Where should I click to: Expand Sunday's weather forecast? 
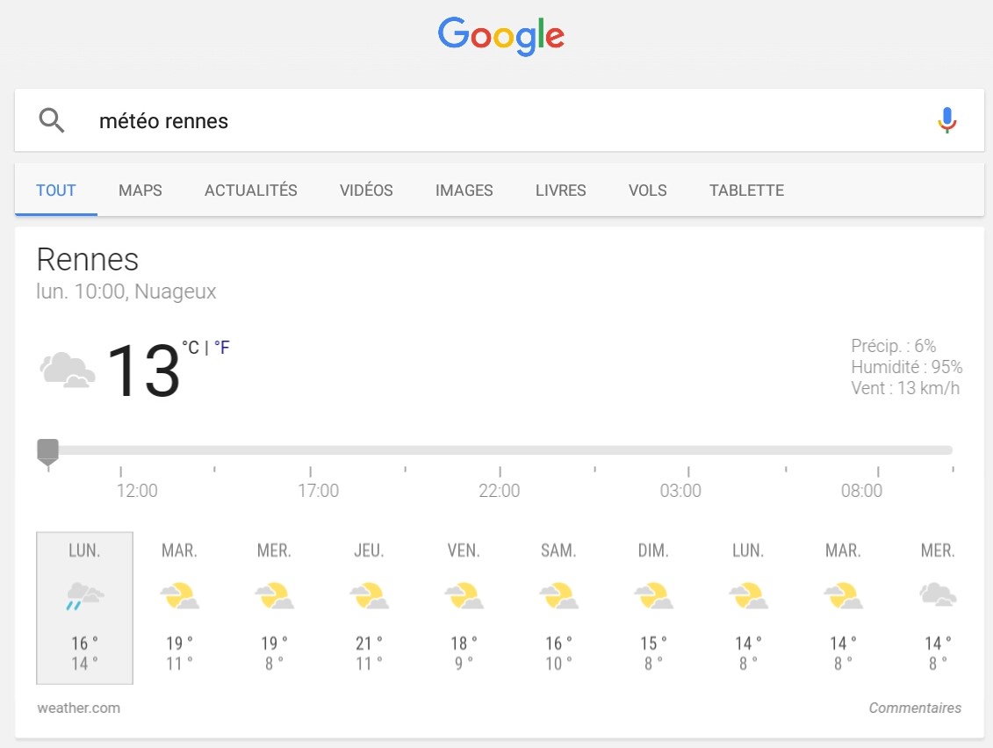tap(653, 606)
